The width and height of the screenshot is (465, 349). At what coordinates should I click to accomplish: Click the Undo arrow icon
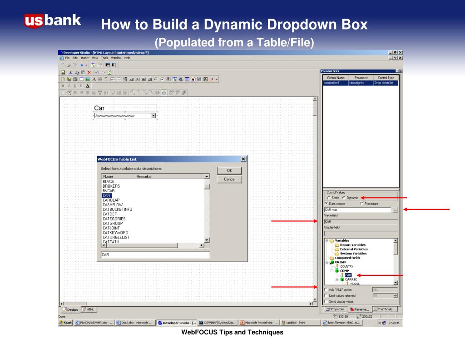click(97, 73)
